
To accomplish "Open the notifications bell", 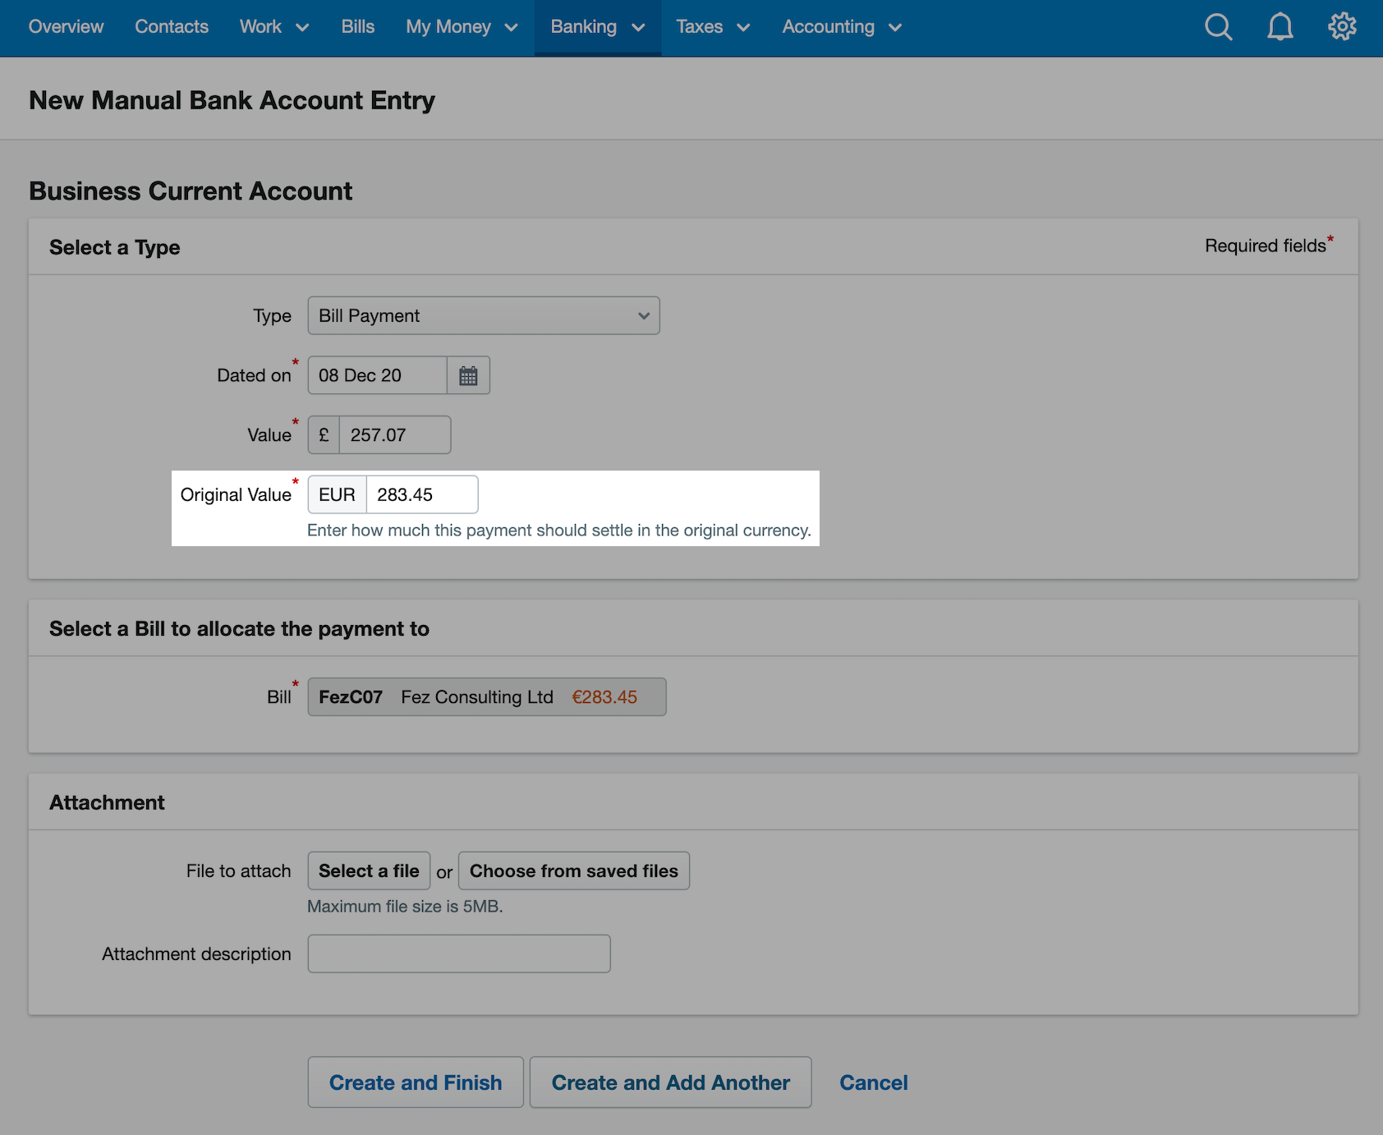I will [x=1280, y=27].
